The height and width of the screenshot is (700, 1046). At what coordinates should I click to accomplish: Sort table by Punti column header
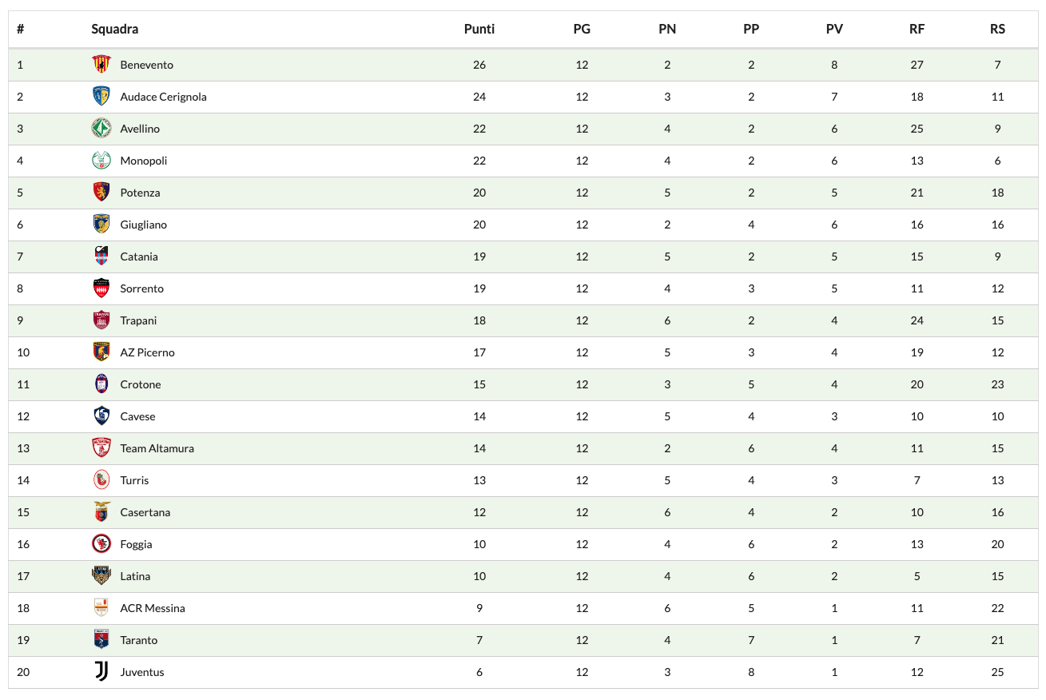click(x=479, y=30)
